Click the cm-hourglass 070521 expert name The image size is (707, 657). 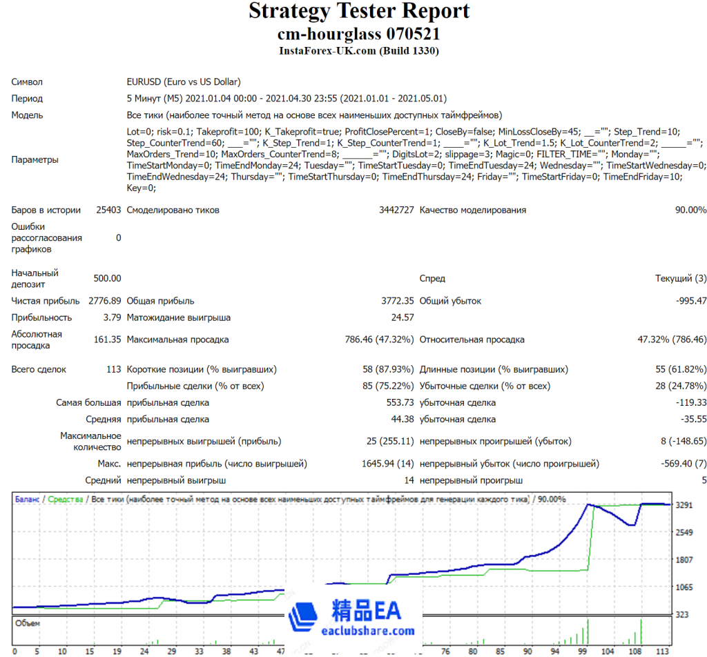[358, 33]
